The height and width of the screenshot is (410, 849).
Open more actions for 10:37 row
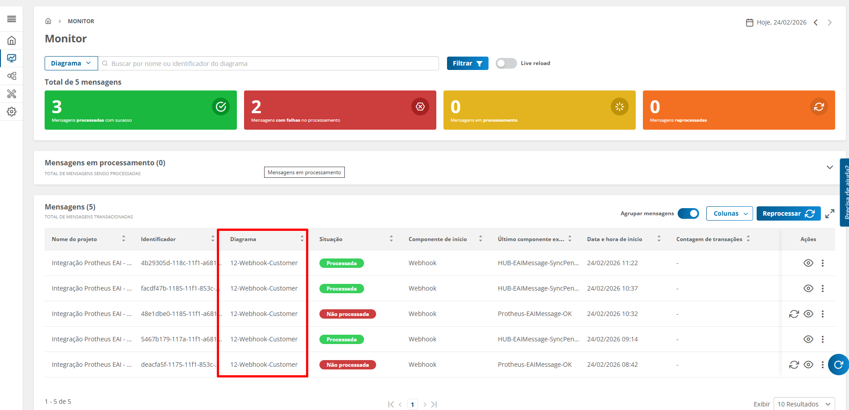pos(823,288)
